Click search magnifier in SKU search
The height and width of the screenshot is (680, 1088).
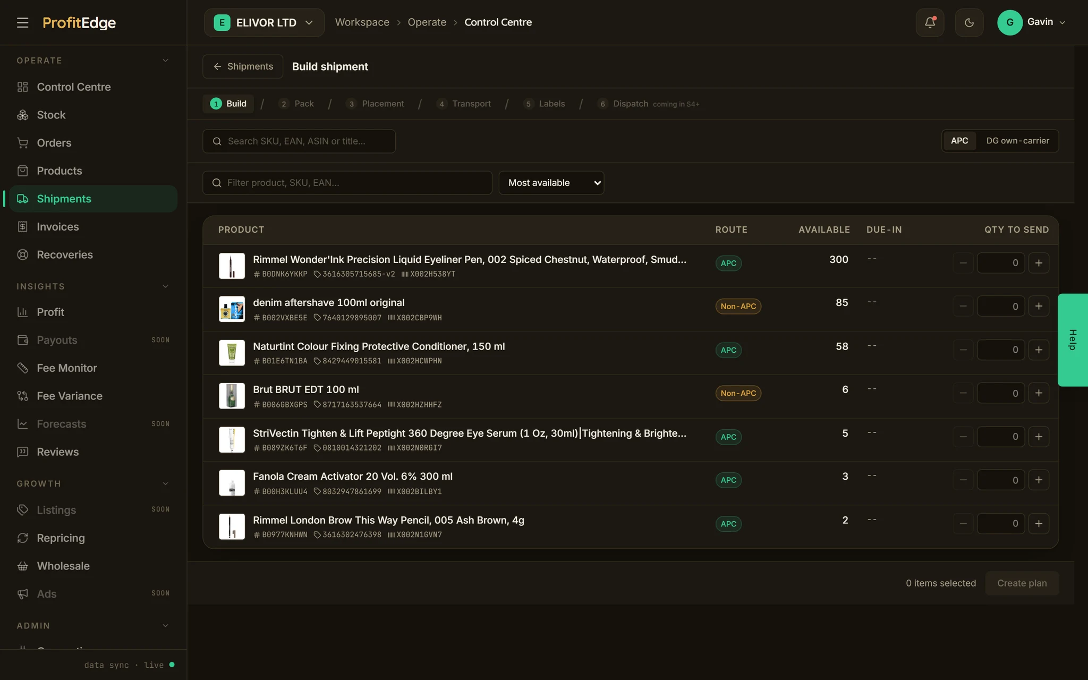tap(217, 141)
